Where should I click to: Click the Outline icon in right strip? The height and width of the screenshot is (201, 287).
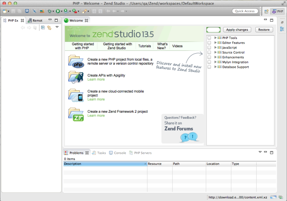(282, 29)
